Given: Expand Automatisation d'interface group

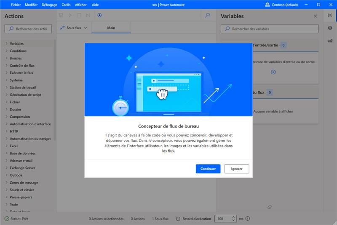Looking at the screenshot, I should click(x=27, y=124).
